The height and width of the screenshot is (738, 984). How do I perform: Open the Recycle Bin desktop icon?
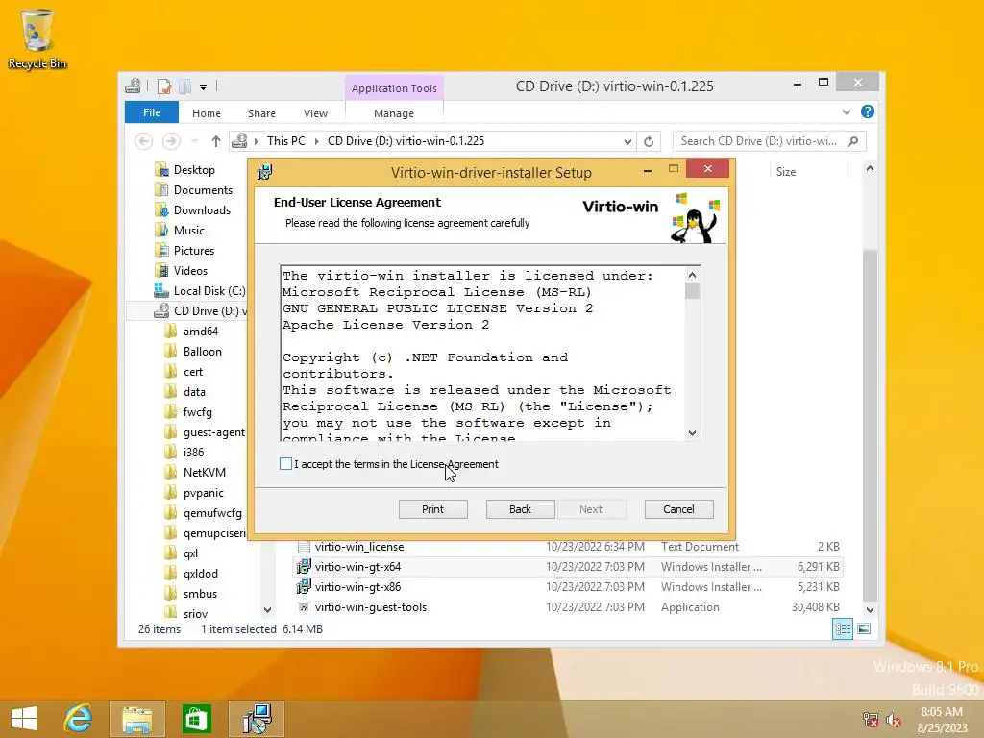[37, 38]
